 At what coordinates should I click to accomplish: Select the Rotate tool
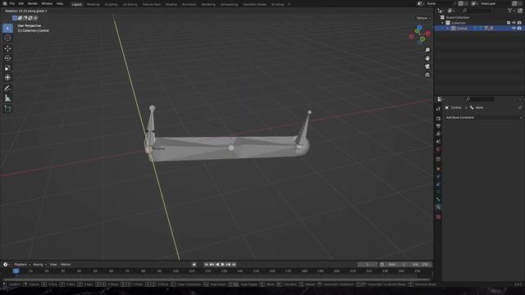[x=7, y=58]
